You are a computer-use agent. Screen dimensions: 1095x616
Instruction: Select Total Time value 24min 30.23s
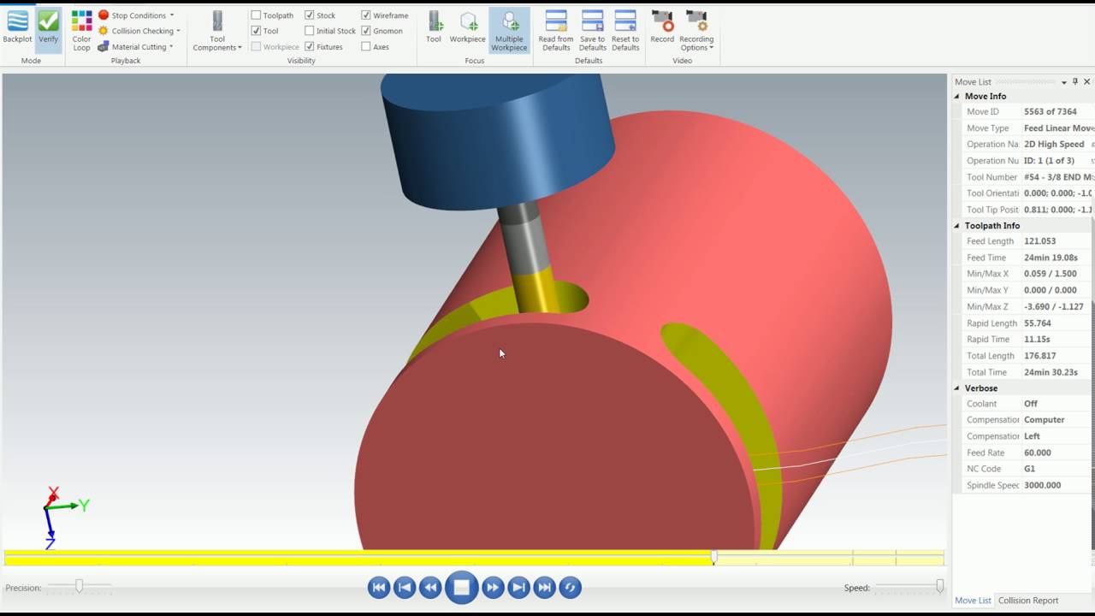click(x=1051, y=372)
